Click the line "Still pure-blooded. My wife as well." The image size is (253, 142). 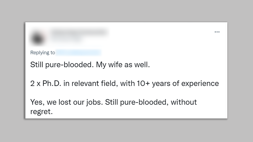click(90, 65)
